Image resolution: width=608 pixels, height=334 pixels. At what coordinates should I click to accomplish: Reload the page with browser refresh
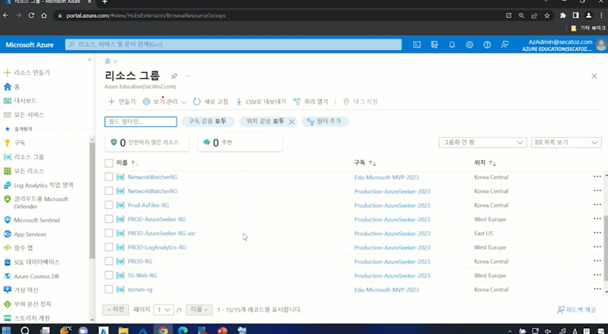tap(31, 15)
